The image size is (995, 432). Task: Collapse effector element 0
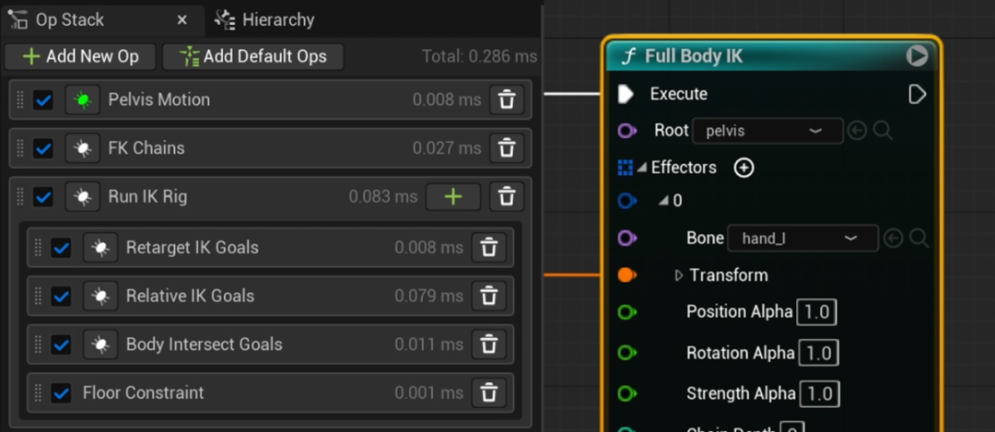coord(663,201)
